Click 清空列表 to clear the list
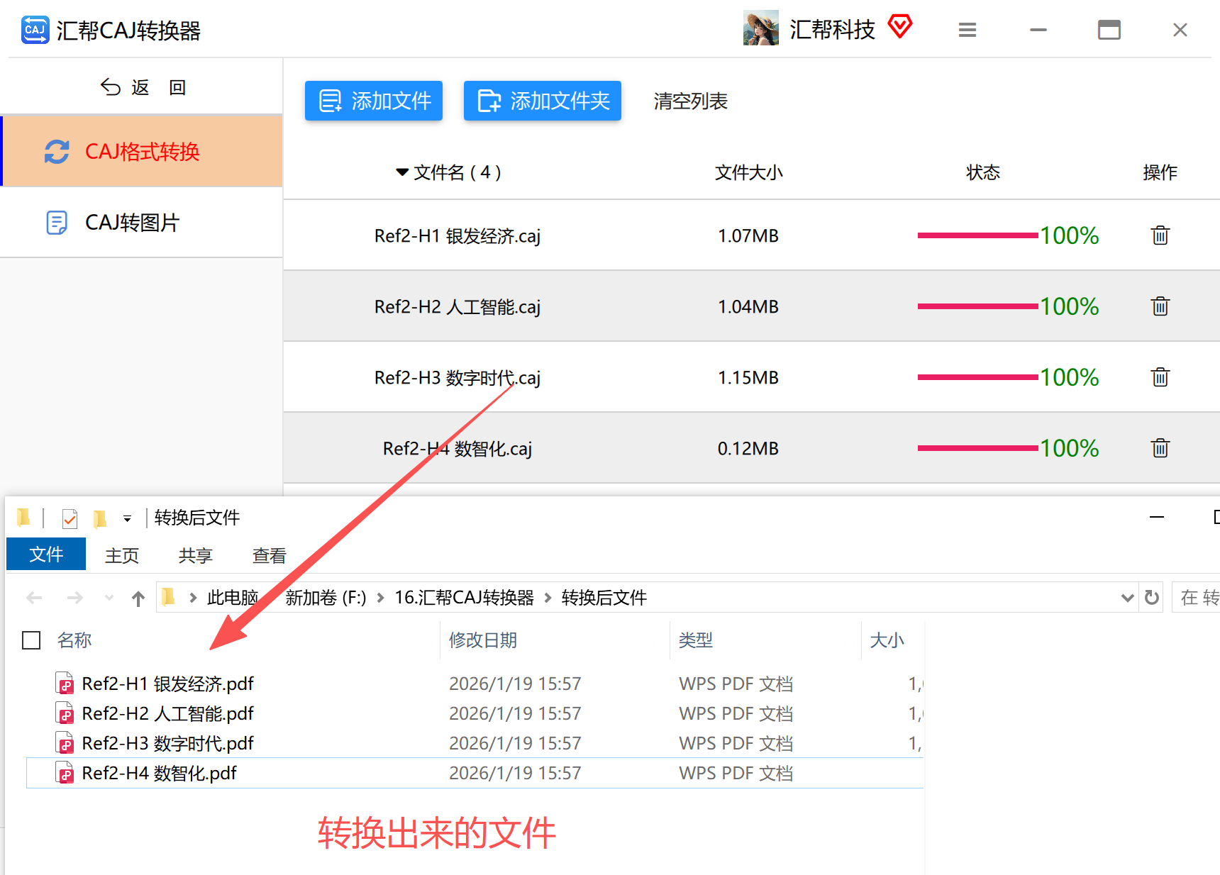 coord(691,101)
